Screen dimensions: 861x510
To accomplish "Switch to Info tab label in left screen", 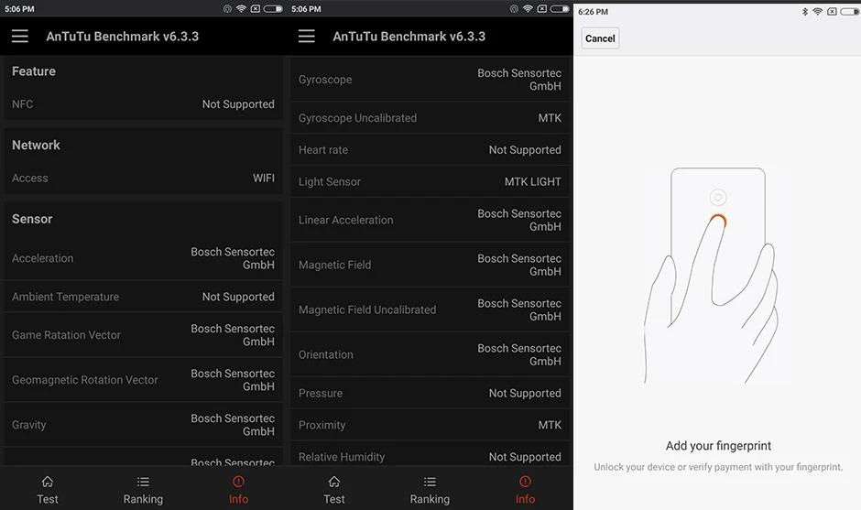I will [x=238, y=499].
